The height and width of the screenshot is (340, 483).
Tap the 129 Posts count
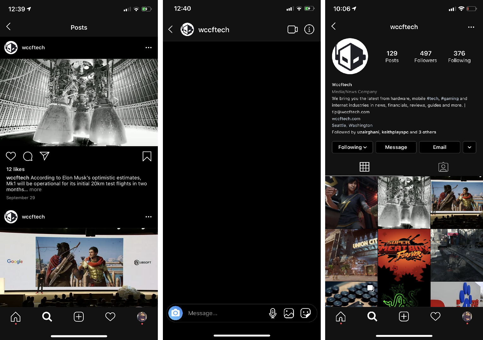point(392,56)
